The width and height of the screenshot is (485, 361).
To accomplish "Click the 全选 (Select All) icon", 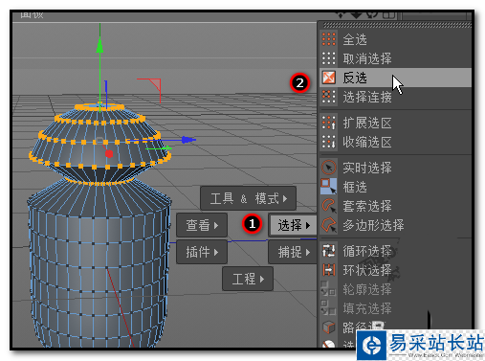I will tap(329, 39).
